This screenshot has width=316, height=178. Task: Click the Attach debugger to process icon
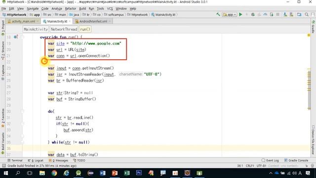coord(272,14)
